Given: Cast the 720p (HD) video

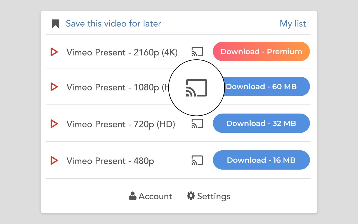Looking at the screenshot, I should [x=197, y=123].
